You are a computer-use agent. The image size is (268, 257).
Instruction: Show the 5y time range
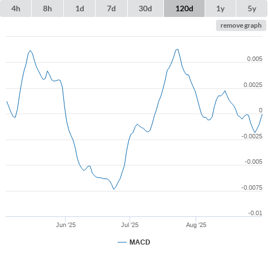pyautogui.click(x=252, y=8)
